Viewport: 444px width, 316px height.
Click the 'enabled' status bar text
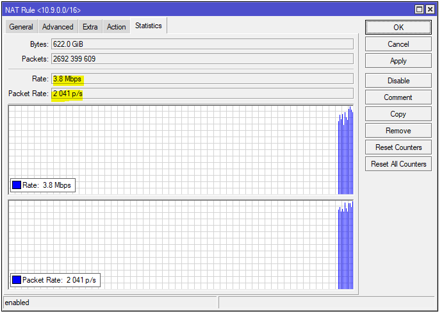(x=17, y=303)
